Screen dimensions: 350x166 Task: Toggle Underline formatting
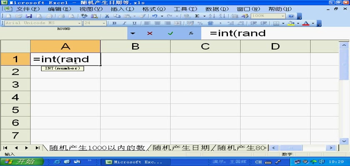133,23
